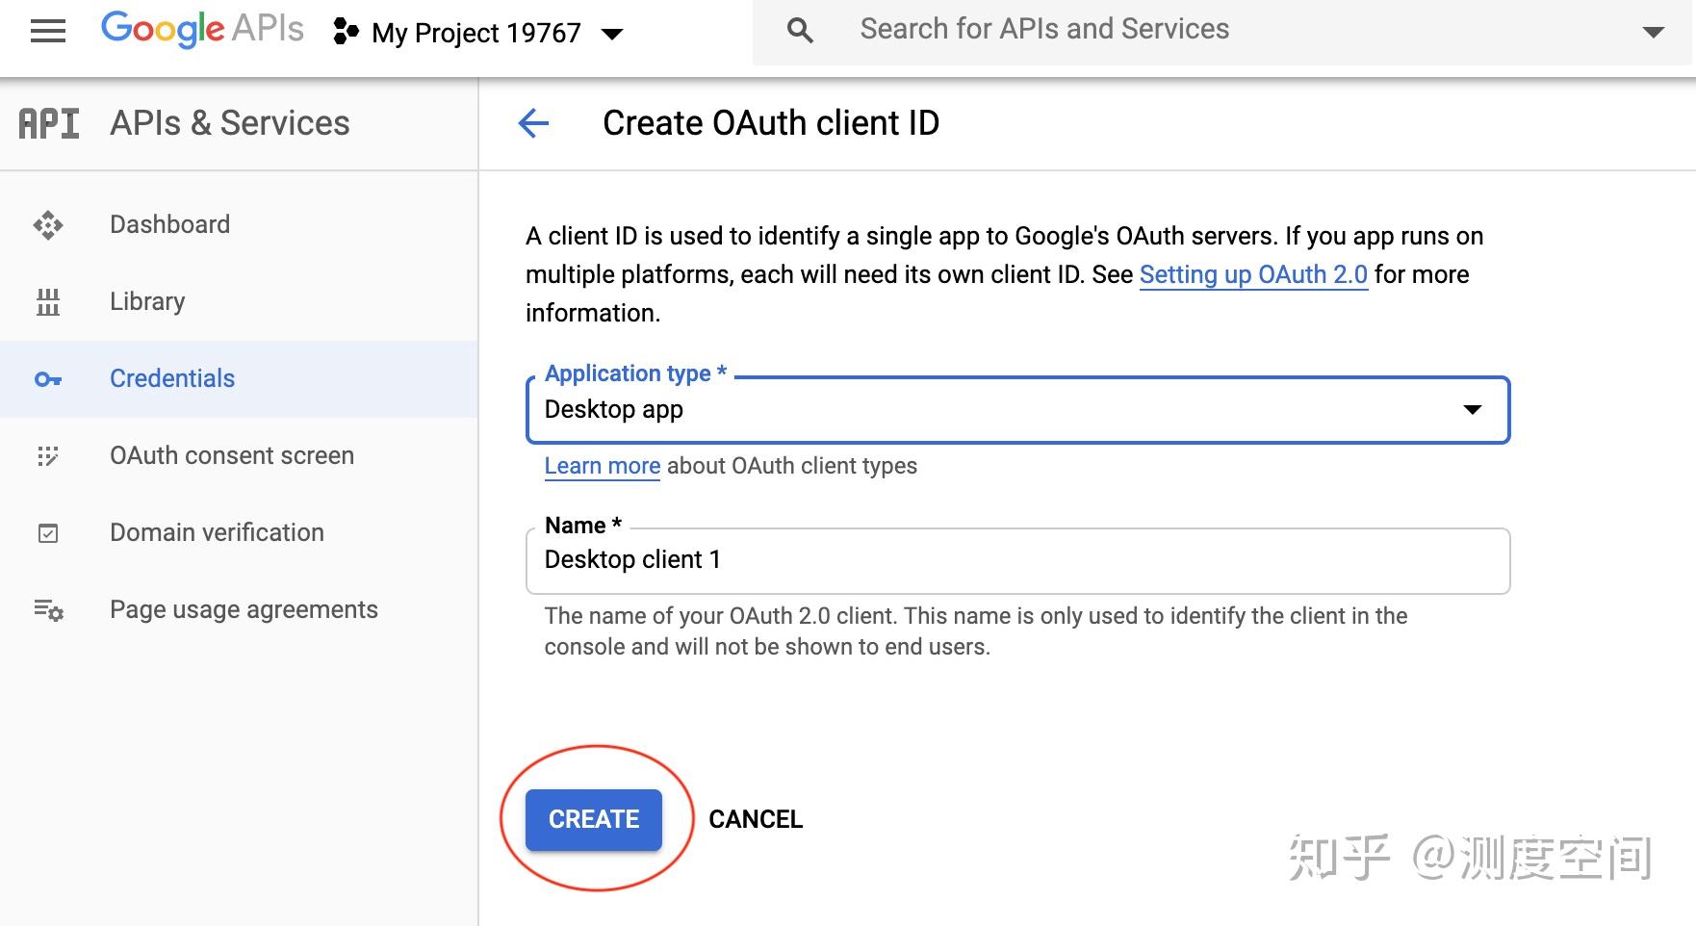The height and width of the screenshot is (926, 1696).
Task: Expand the search bar dropdown arrow
Action: (x=1653, y=32)
